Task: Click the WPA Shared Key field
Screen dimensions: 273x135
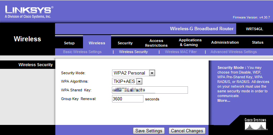Action: tap(149, 90)
